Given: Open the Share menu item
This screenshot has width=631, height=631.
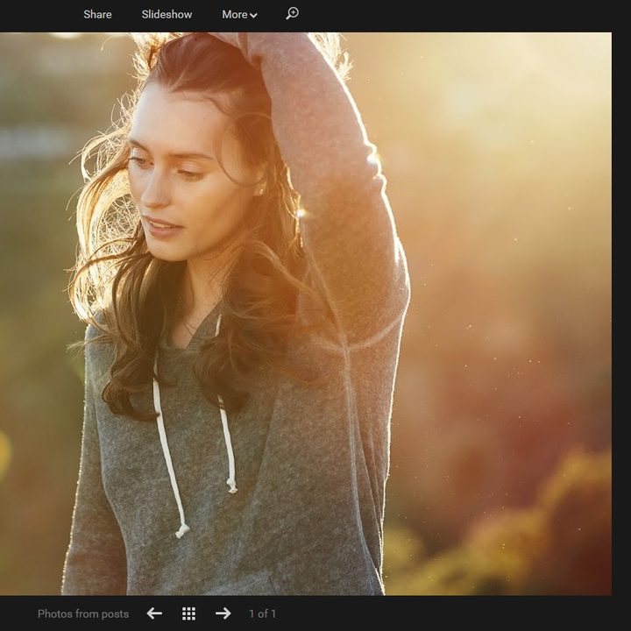Looking at the screenshot, I should point(97,15).
